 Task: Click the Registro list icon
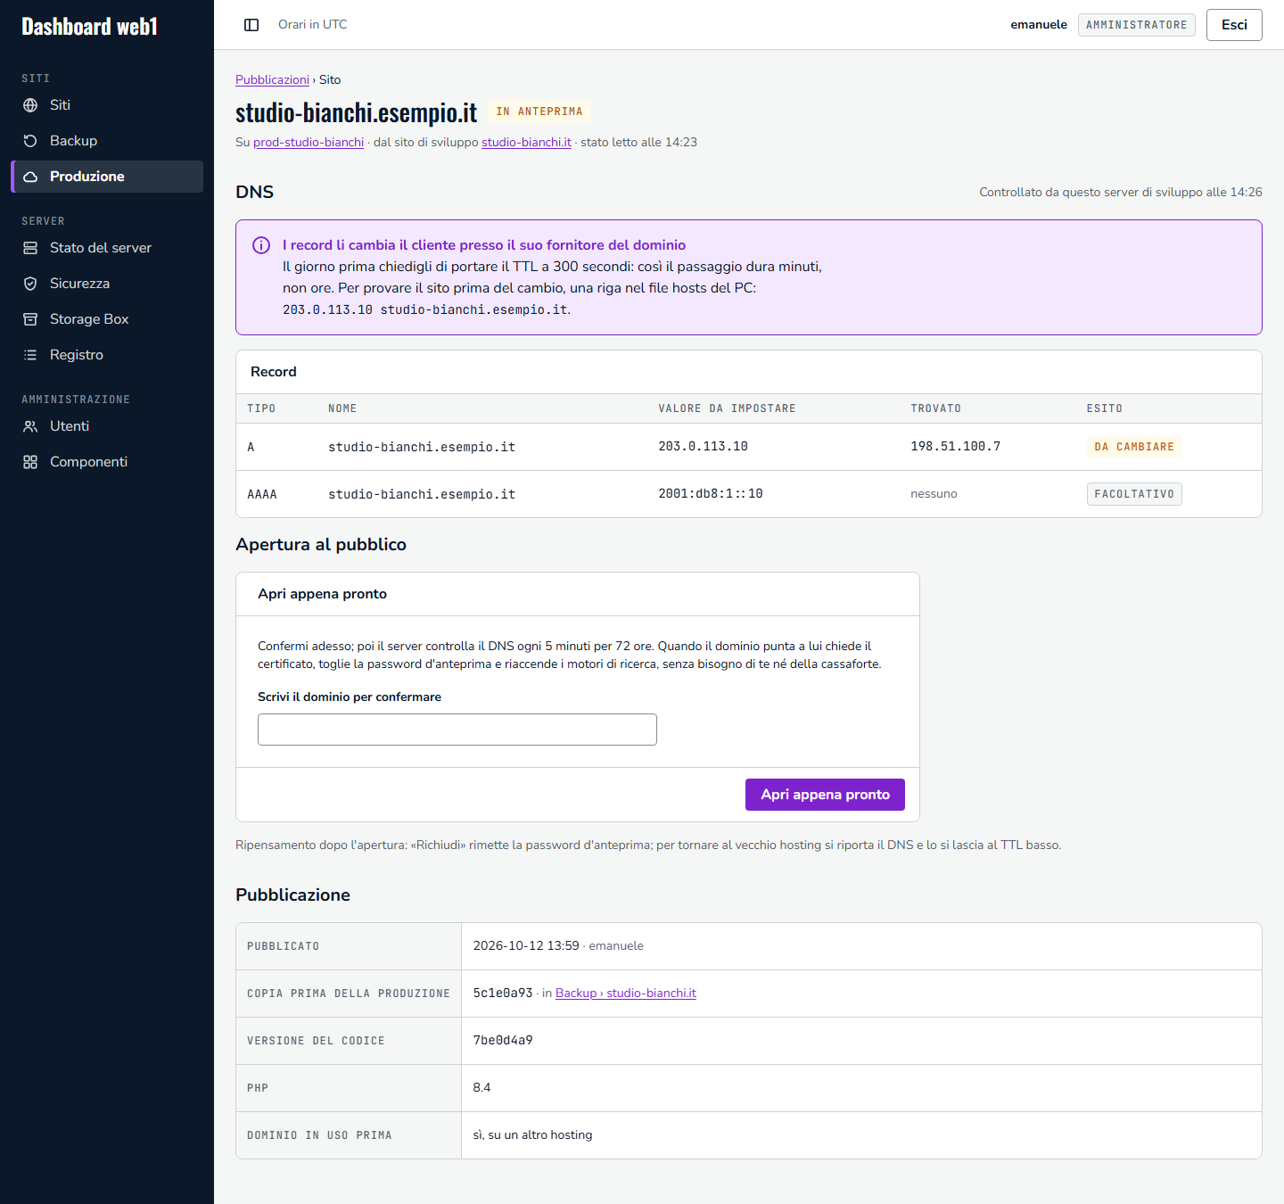[x=30, y=355]
